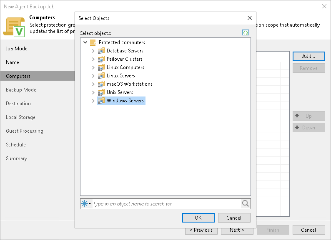The width and height of the screenshot is (331, 240).
Task: Confirm selection with the OK button
Action: (x=198, y=218)
